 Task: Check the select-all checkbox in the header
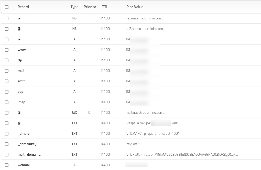coord(7,7)
